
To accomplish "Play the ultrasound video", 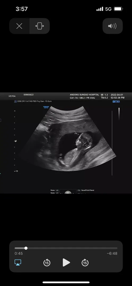I will (66, 262).
